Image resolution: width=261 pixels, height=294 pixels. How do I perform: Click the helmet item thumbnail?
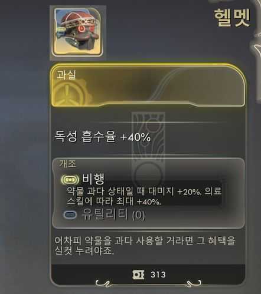77,32
